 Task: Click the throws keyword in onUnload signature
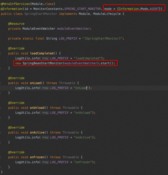(55, 108)
